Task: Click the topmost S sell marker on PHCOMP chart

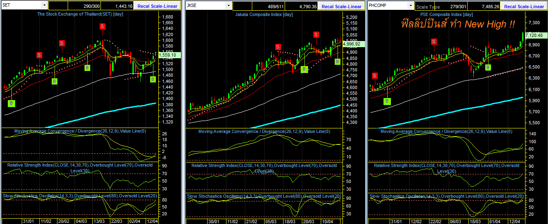Action: click(434, 41)
